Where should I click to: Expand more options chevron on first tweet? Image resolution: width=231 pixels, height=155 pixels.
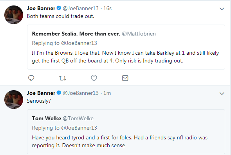pos(222,9)
